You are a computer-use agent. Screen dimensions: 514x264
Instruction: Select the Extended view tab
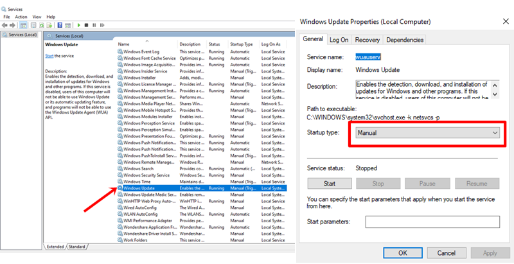[55, 247]
